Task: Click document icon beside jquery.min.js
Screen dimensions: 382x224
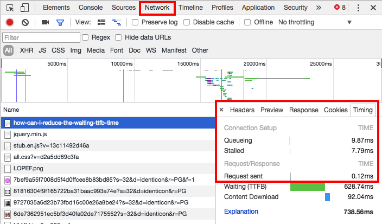Action: click(x=8, y=135)
